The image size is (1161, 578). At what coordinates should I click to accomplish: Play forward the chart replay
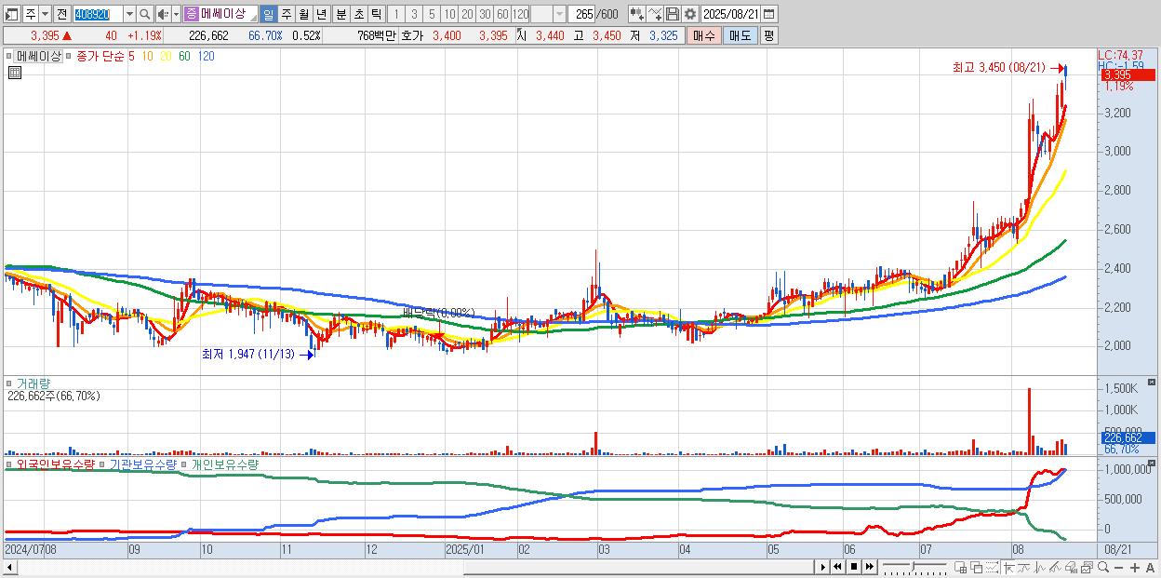click(823, 567)
